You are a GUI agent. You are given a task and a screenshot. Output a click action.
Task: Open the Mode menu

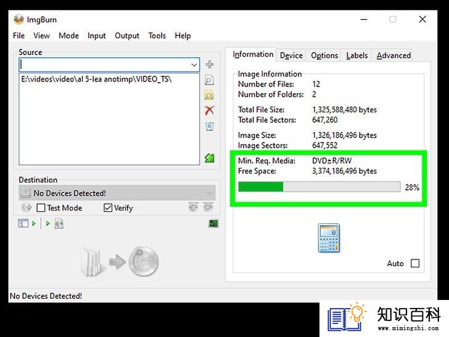pyautogui.click(x=68, y=36)
